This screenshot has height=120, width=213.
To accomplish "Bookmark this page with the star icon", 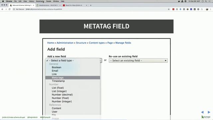I will (x=169, y=9).
